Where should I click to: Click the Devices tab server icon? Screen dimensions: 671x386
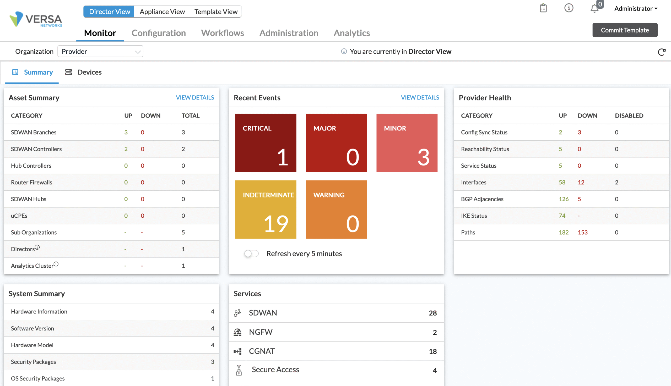pyautogui.click(x=68, y=72)
